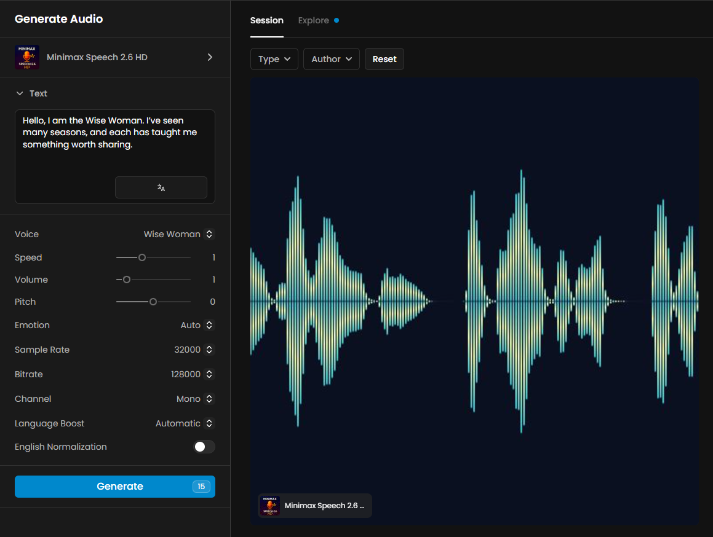Screen dimensions: 713x537
Task: Click the credits badge showing 15
Action: 201,487
